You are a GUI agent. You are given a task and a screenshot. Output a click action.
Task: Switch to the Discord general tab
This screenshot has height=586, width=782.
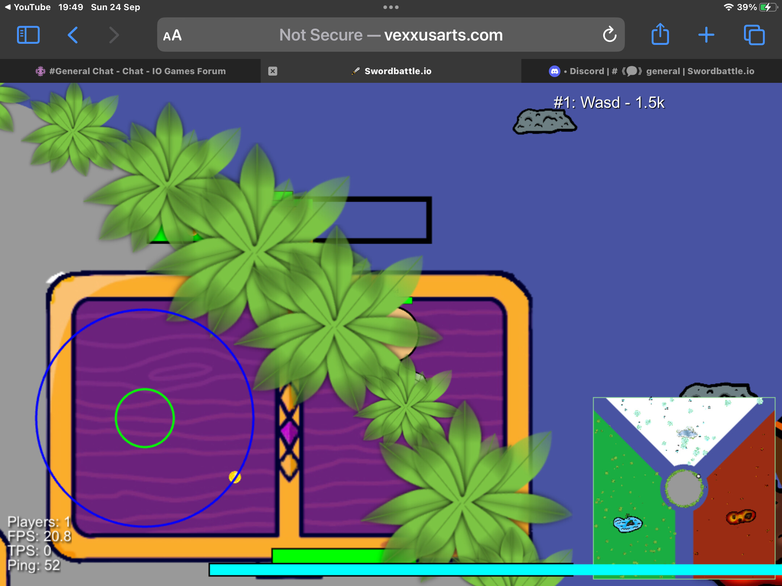tap(652, 71)
